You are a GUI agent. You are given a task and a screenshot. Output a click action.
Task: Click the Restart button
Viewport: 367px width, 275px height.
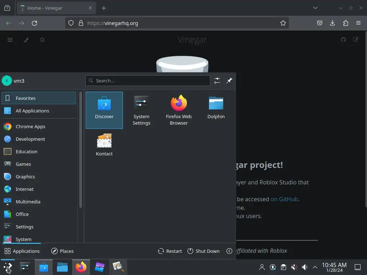pos(170,251)
